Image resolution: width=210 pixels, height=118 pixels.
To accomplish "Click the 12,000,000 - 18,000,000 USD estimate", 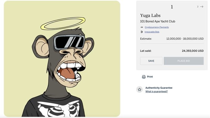I will point(185,39).
